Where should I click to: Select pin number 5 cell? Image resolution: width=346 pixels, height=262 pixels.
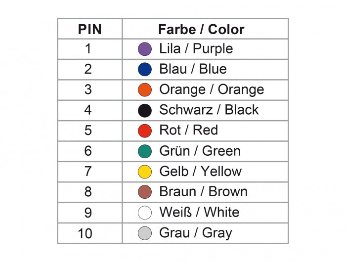pyautogui.click(x=88, y=131)
